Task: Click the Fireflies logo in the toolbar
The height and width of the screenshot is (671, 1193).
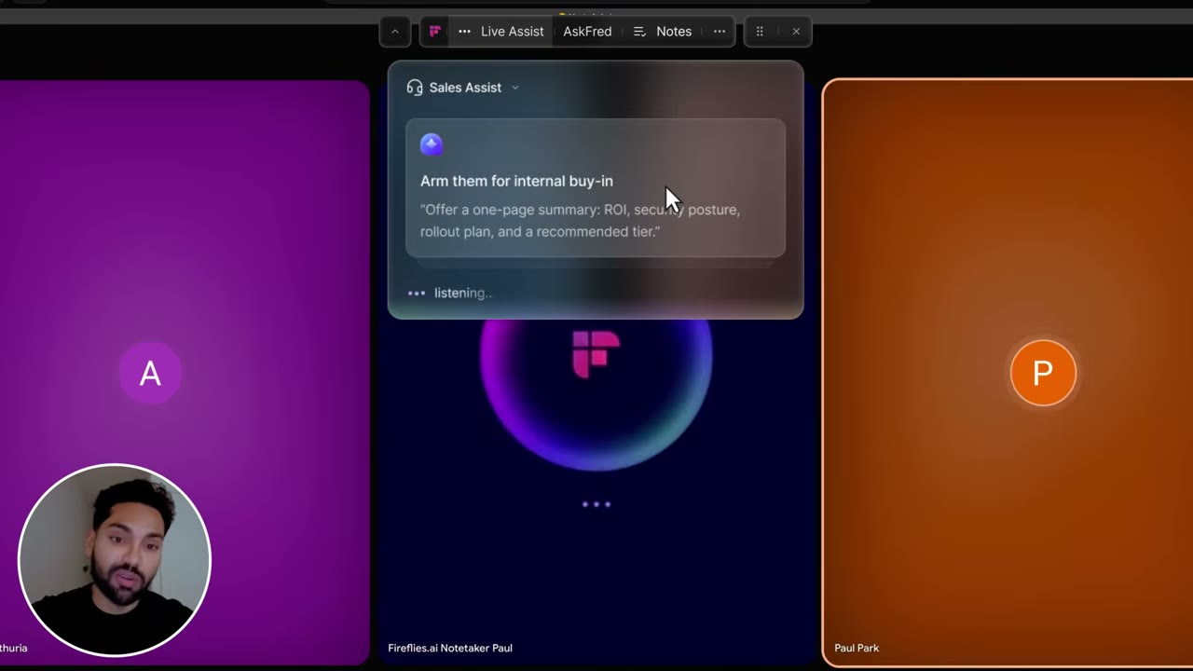Action: (x=434, y=32)
